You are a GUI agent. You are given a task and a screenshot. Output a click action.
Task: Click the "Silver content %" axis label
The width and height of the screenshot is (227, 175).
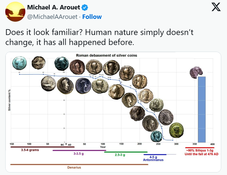pos(9,99)
